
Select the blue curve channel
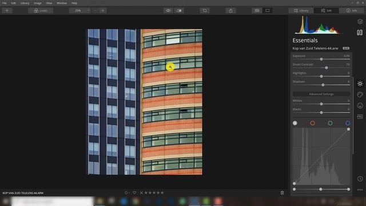point(348,123)
